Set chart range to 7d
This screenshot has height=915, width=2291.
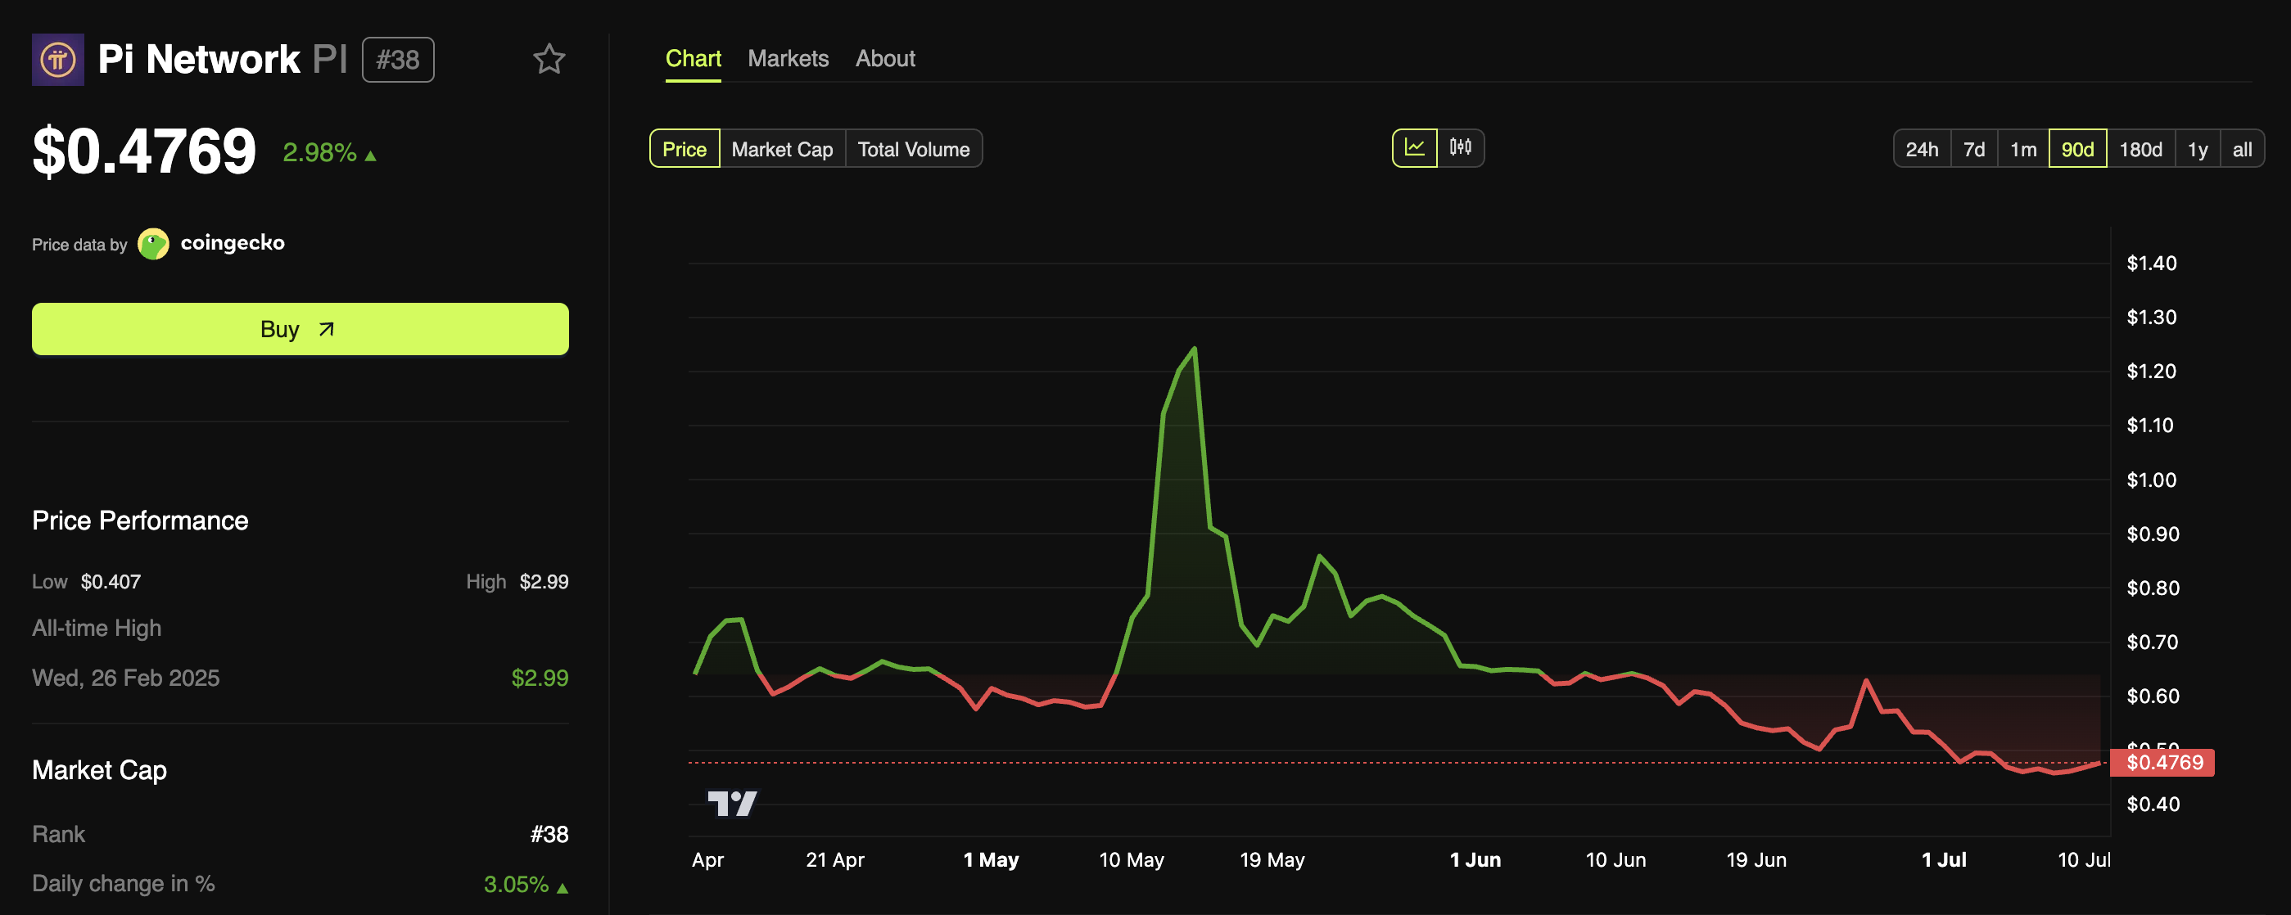1973,150
